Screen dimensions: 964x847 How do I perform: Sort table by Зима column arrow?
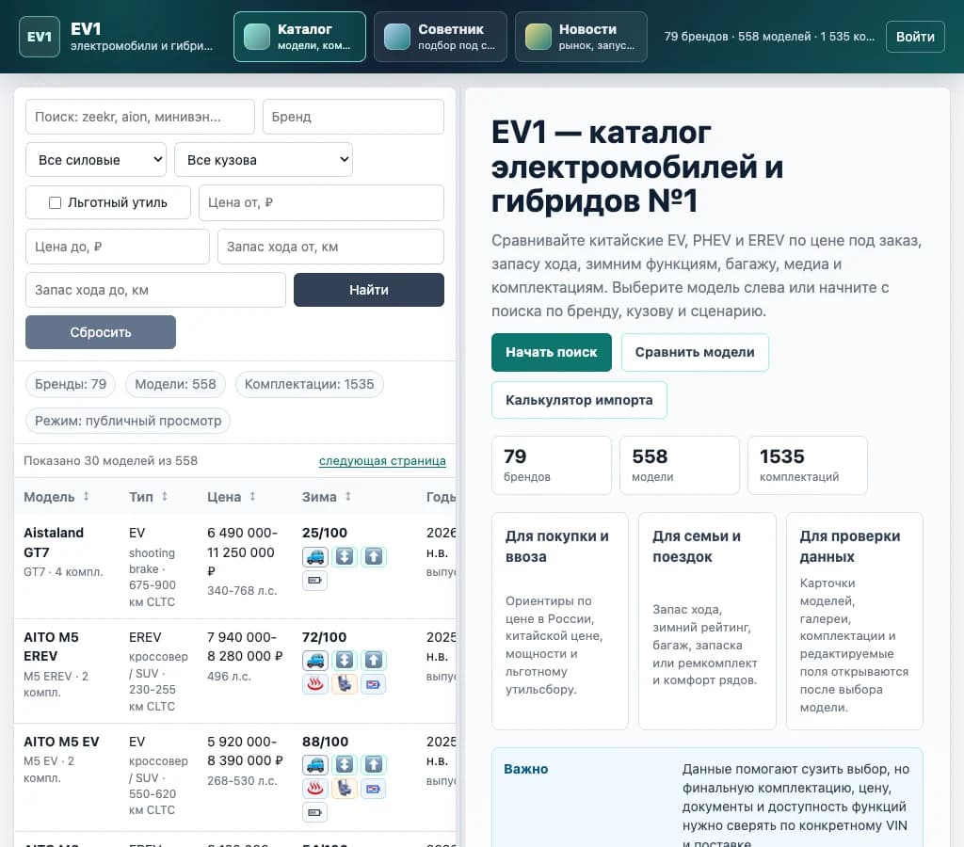pos(348,496)
